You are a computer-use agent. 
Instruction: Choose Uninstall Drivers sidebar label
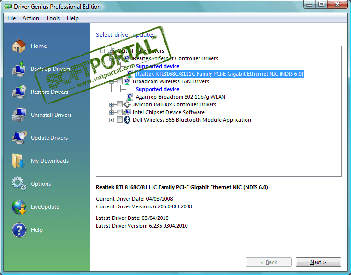(51, 115)
